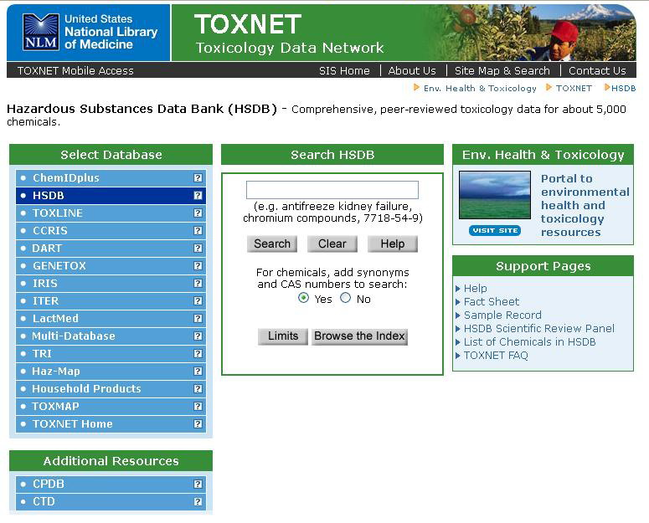This screenshot has height=523, width=649.
Task: Click the lake landscape thumbnail image
Action: tap(495, 195)
